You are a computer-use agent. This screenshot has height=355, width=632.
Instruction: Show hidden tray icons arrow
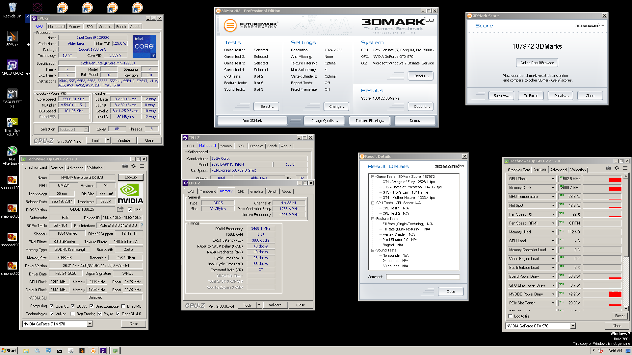[593, 351]
